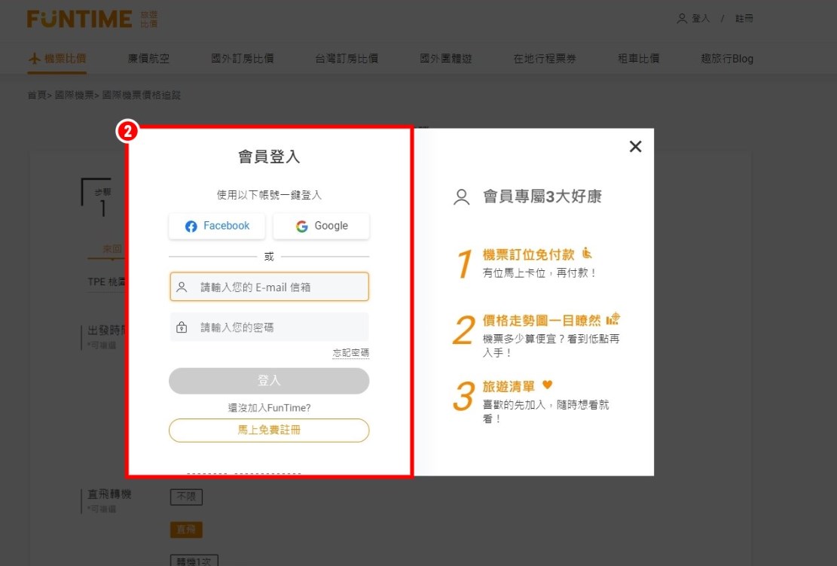Sign in with the Facebook button
Viewport: 837px width, 566px height.
point(217,226)
